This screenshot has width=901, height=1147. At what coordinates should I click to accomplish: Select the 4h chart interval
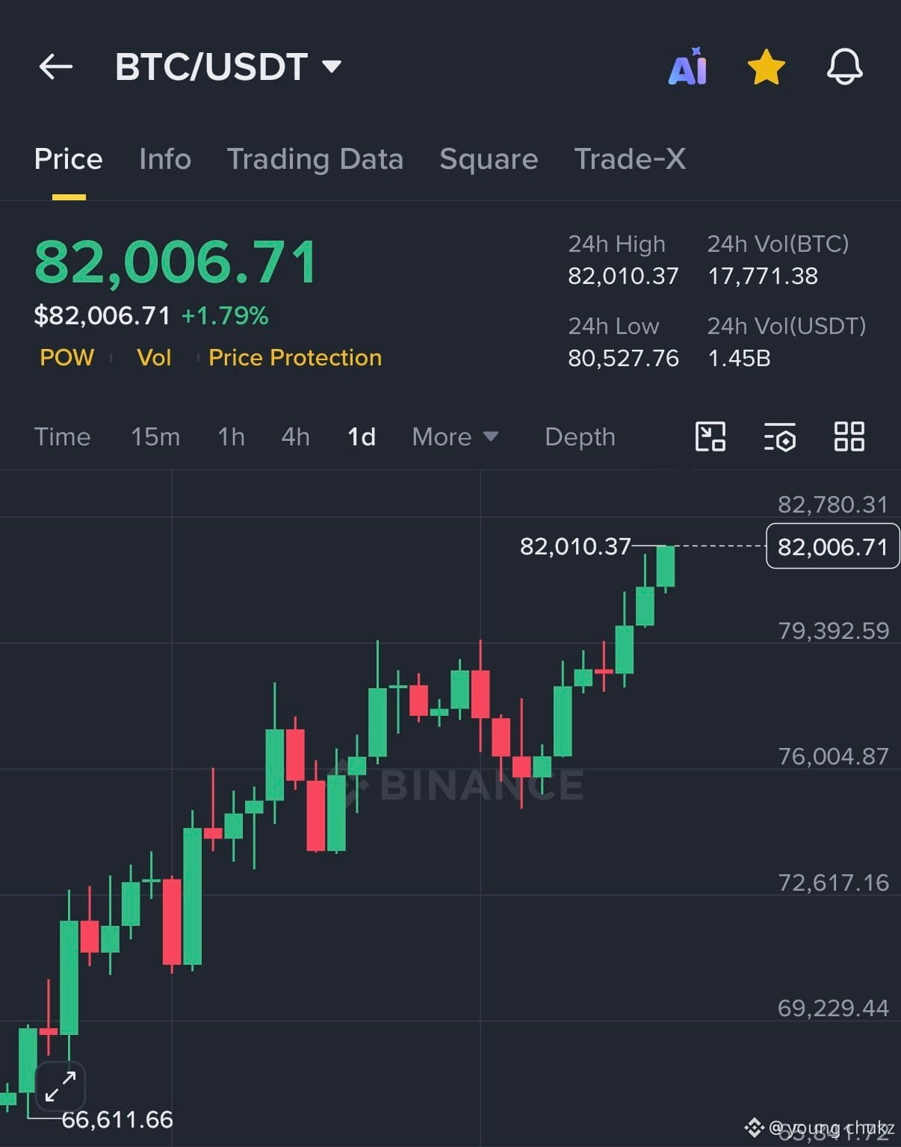pyautogui.click(x=295, y=436)
